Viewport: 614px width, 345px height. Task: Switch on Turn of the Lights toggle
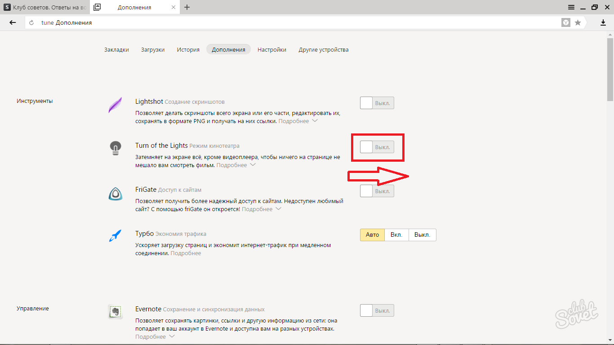tap(377, 147)
